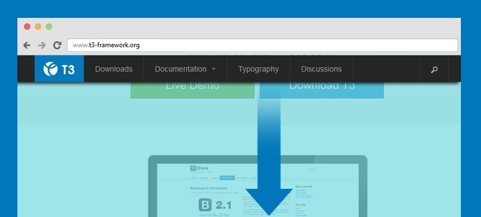Click the Live Demo button
Viewport: 481px width, 217px height.
[x=192, y=90]
